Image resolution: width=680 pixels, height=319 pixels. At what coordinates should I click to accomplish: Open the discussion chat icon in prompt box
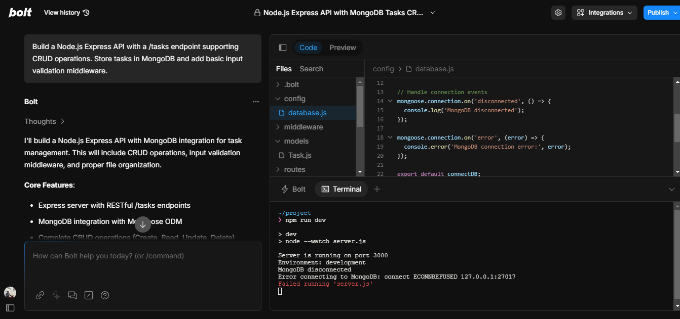pos(72,295)
